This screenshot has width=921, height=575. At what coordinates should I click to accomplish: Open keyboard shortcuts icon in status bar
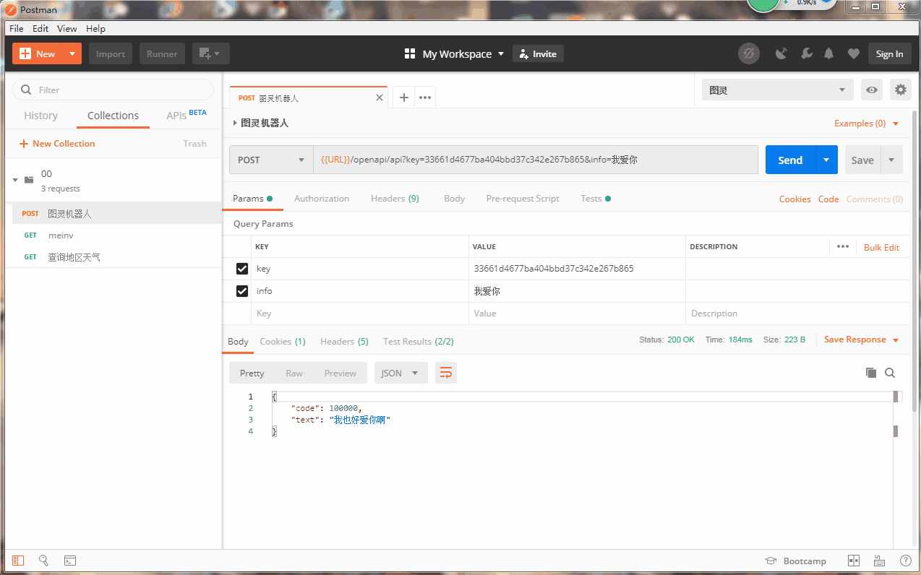[x=879, y=561]
